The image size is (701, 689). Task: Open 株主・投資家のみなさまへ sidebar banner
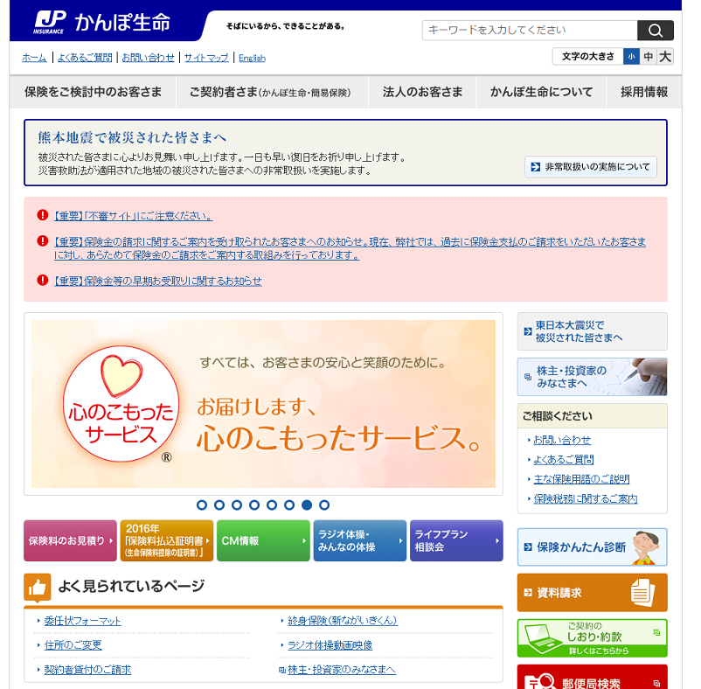pyautogui.click(x=592, y=377)
